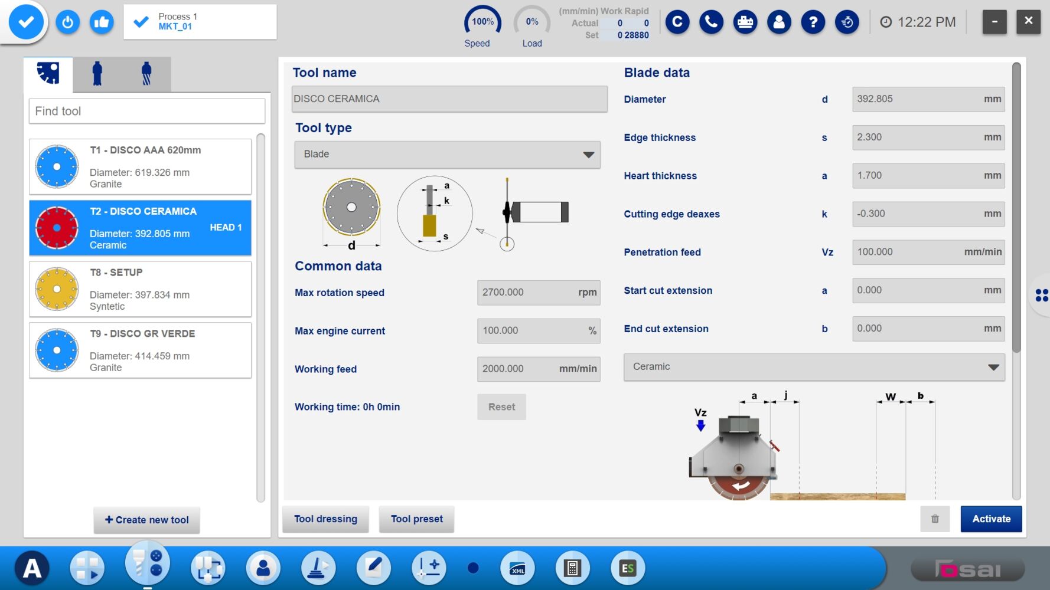Screen dimensions: 1050x590
Task: Click the tool data panel scrollbar
Action: (x=1016, y=206)
